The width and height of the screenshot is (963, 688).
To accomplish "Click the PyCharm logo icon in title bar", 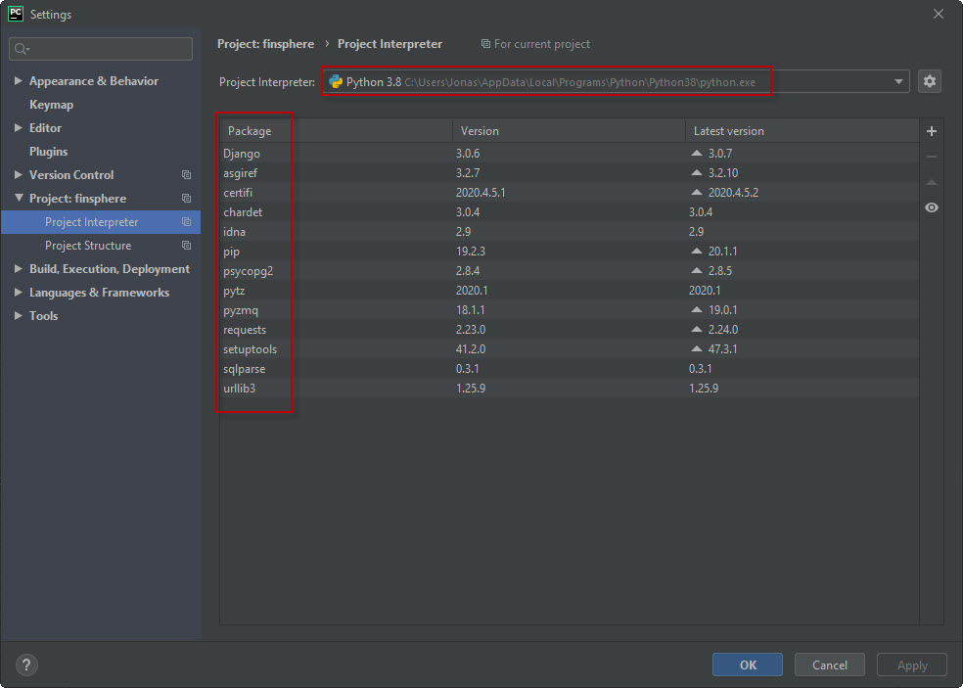I will coord(16,14).
